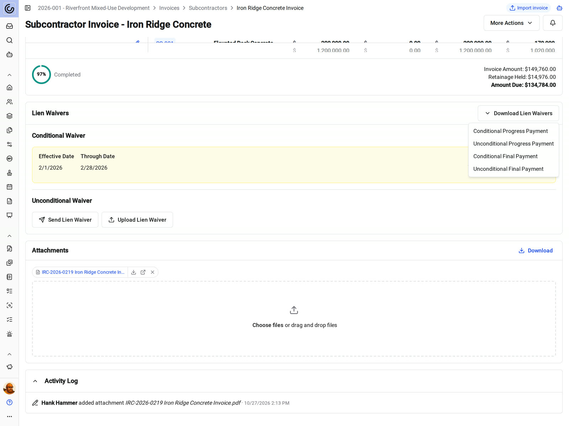This screenshot has width=569, height=426.
Task: Go to 2026-001 Riverfront Mixed-Use Development breadcrumb
Action: (x=94, y=8)
